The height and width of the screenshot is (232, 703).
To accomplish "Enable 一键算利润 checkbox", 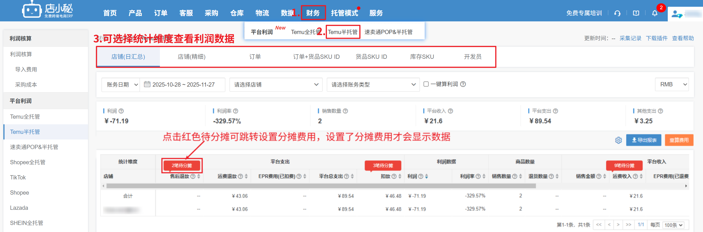I will (x=426, y=84).
